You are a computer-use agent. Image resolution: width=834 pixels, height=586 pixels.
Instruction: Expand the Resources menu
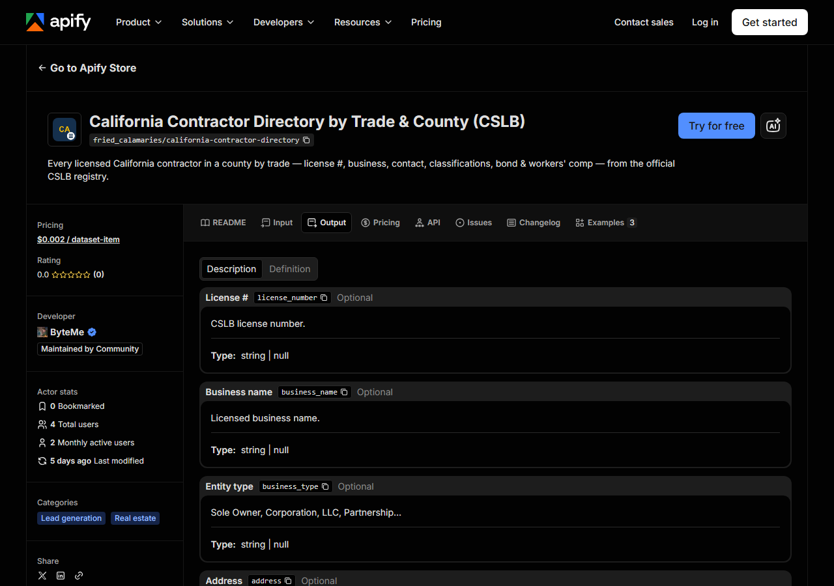[363, 22]
